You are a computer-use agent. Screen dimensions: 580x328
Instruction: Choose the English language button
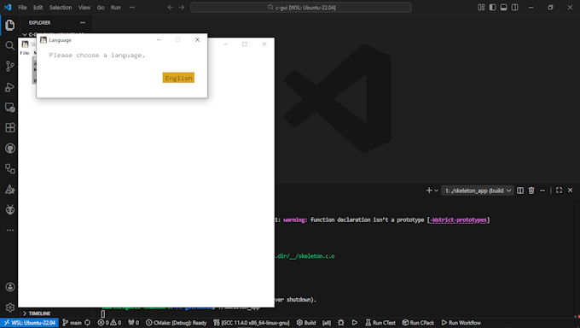tap(178, 78)
